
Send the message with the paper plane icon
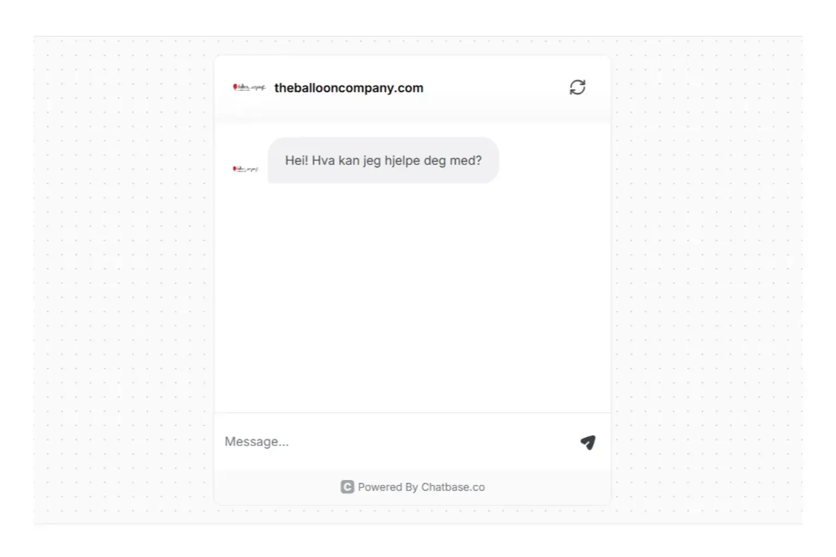coord(588,442)
